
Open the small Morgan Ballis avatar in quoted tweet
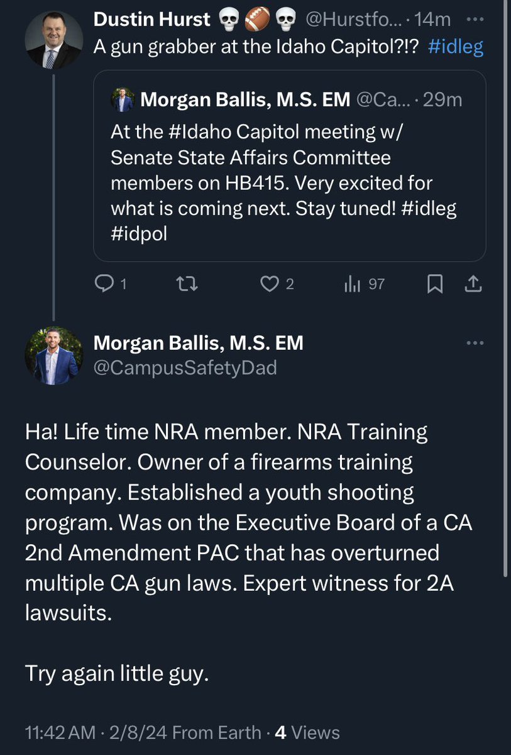pos(123,99)
